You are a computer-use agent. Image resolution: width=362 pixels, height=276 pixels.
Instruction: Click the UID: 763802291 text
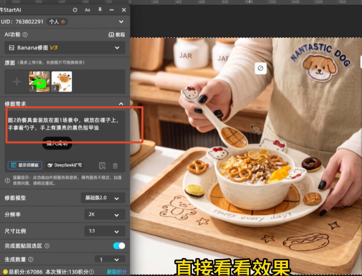[22, 22]
